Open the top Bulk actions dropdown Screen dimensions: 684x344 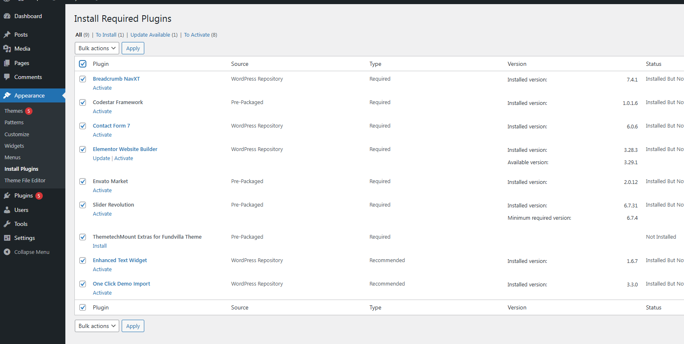[97, 48]
